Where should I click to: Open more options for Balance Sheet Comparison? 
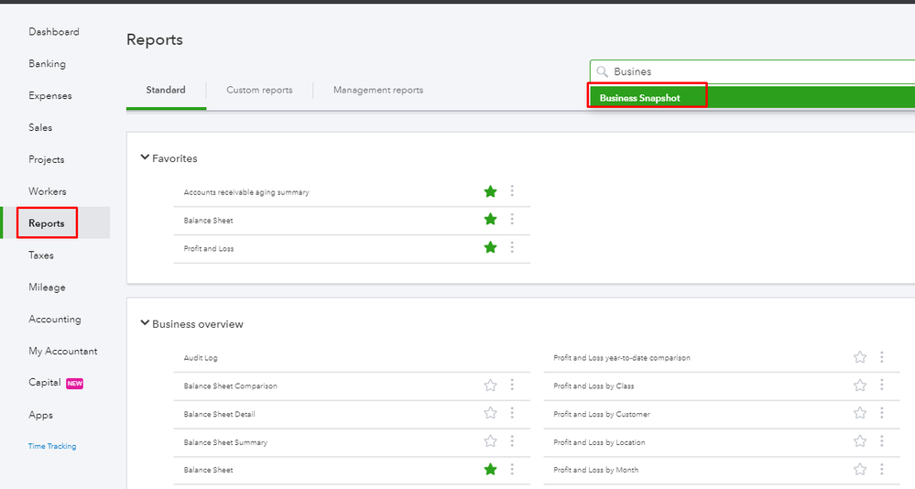point(512,386)
